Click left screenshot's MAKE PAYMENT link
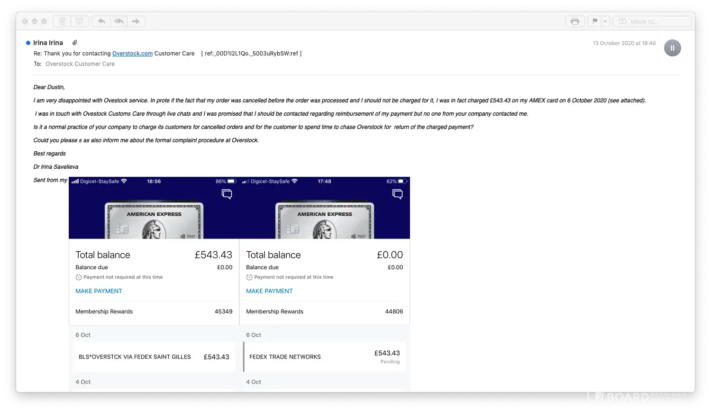This screenshot has height=412, width=711. [99, 291]
